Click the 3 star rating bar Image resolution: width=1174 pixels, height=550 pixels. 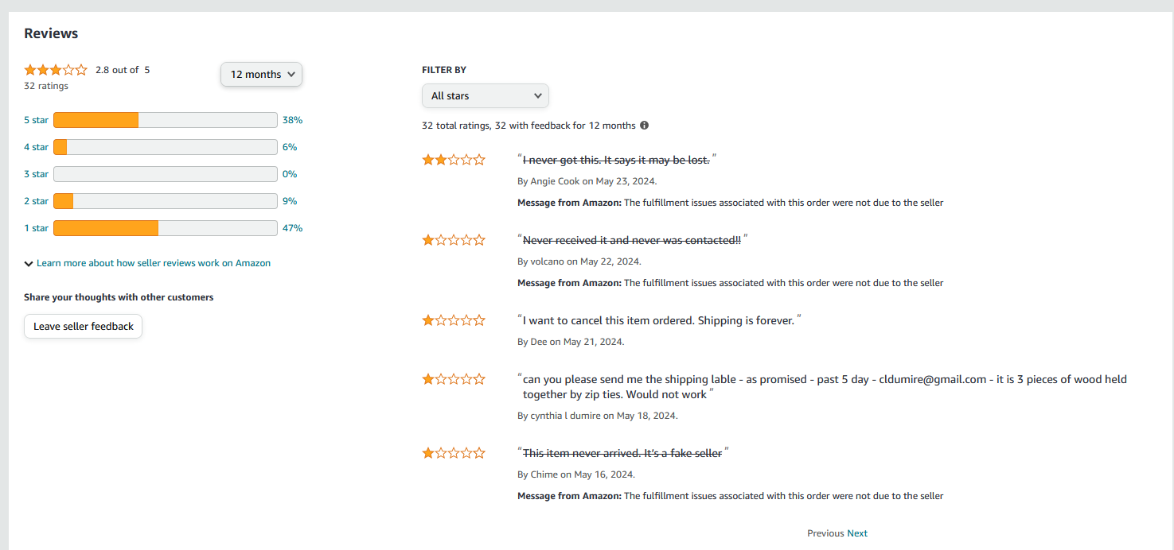pos(165,174)
